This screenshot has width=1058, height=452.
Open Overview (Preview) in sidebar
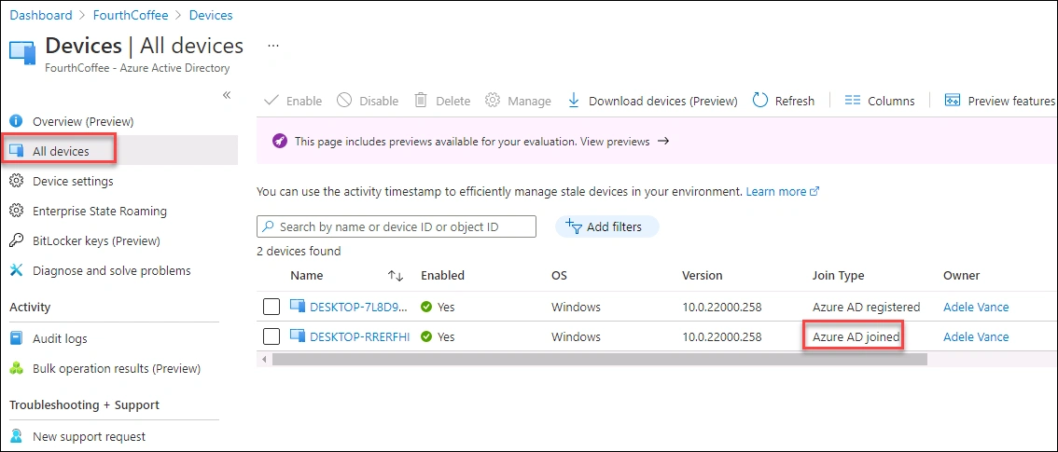(83, 122)
